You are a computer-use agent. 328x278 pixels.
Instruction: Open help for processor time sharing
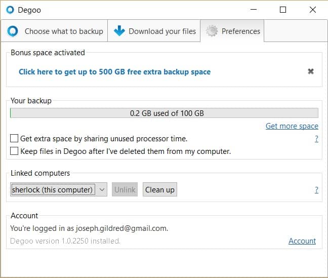316,139
